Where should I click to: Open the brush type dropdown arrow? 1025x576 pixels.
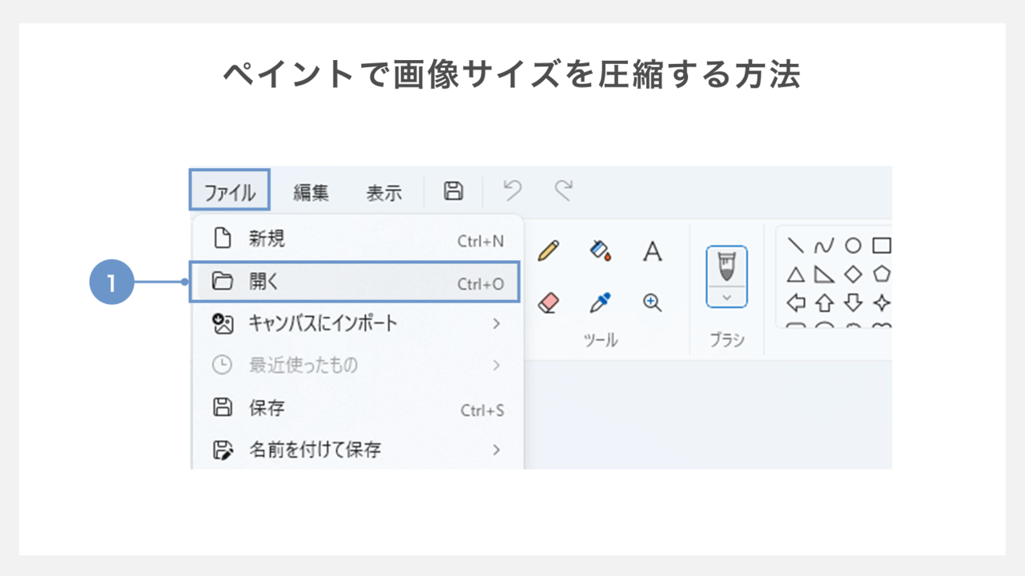click(x=727, y=297)
